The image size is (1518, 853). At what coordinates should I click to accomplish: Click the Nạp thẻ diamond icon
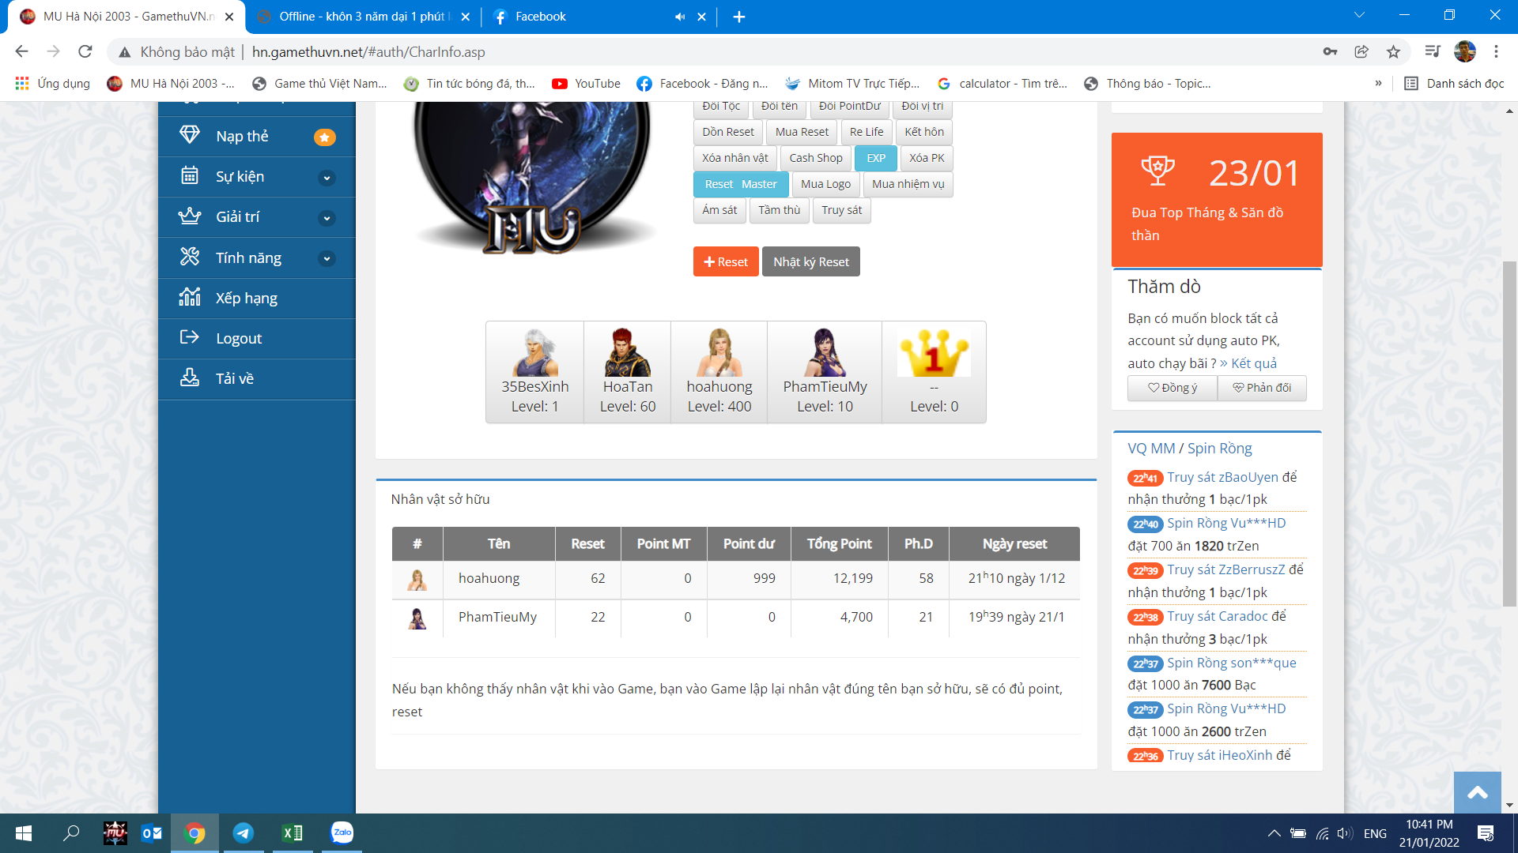190,135
